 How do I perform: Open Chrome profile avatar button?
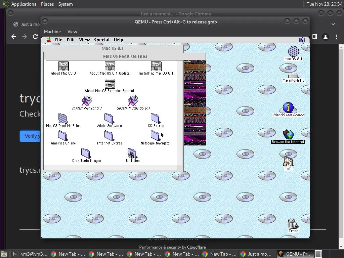tap(326, 37)
